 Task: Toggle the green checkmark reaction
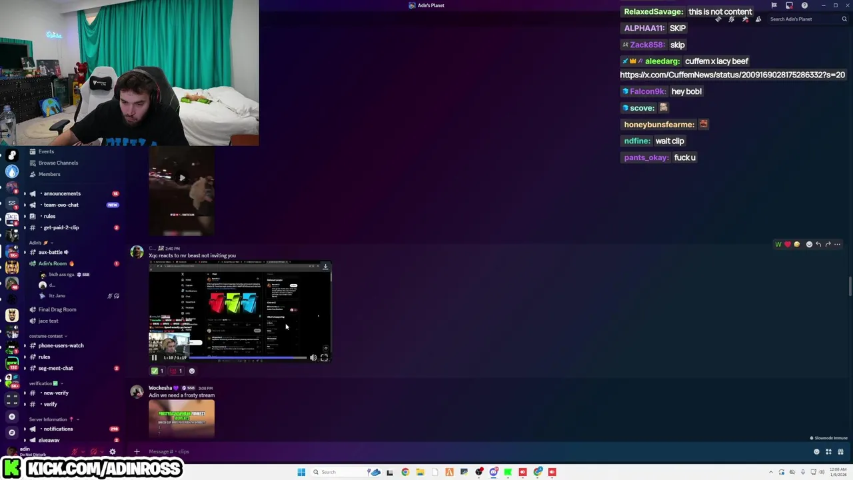click(157, 371)
